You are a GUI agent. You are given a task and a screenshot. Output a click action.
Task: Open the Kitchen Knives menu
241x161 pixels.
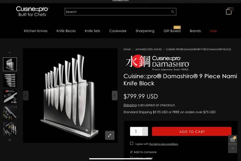click(x=36, y=31)
